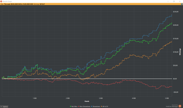Maximize the Results Graph window
183x108 pixels.
pos(174,1)
